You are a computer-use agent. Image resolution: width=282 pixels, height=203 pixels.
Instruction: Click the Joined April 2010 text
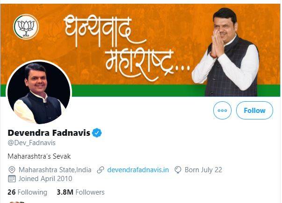45,179
